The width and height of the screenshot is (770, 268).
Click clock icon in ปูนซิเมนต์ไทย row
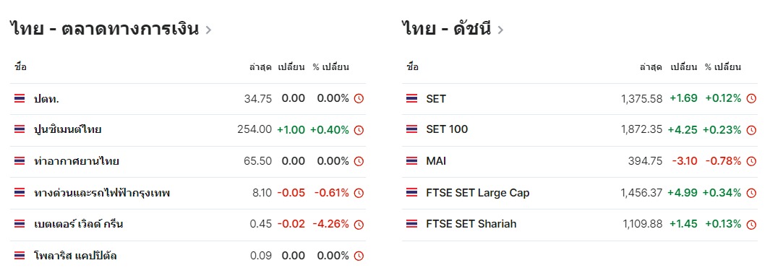click(359, 130)
